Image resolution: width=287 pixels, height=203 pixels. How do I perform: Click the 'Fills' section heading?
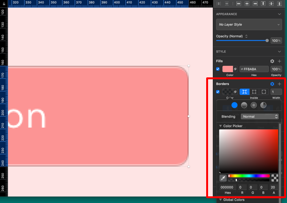(219, 61)
